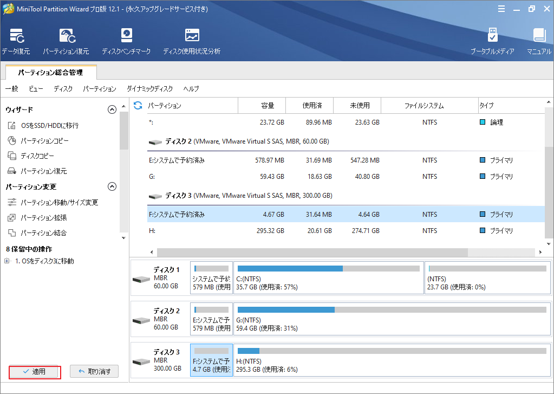Open the ディスク menu
This screenshot has height=394, width=554.
click(63, 89)
